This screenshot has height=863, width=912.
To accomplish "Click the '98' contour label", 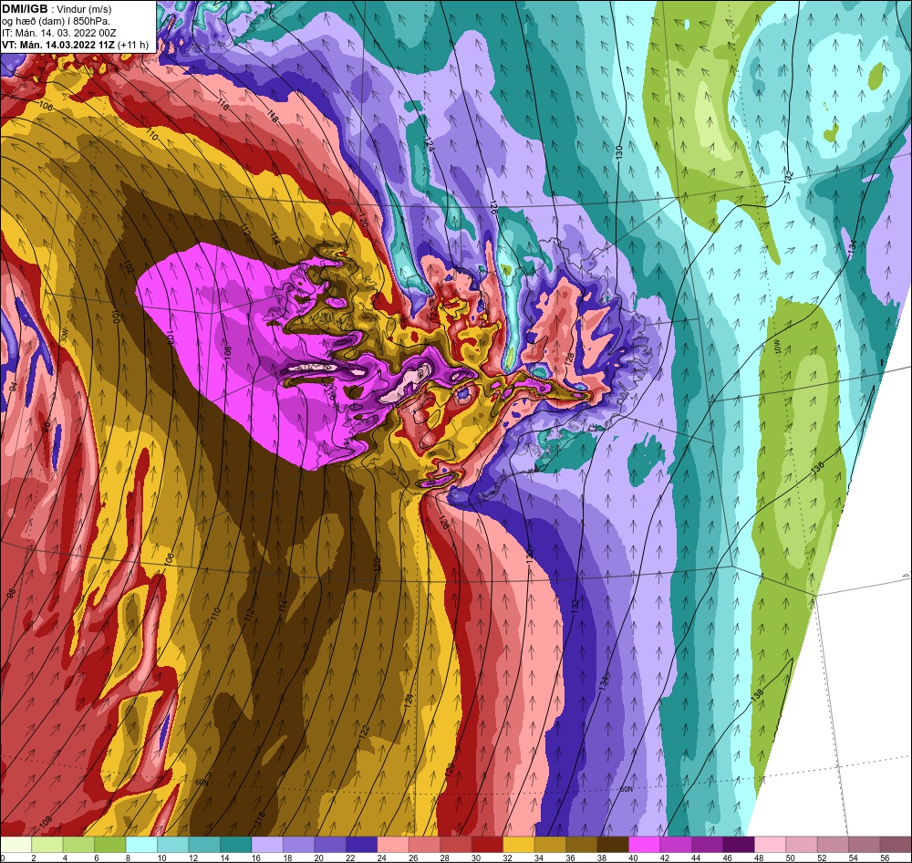I will pyautogui.click(x=11, y=594).
